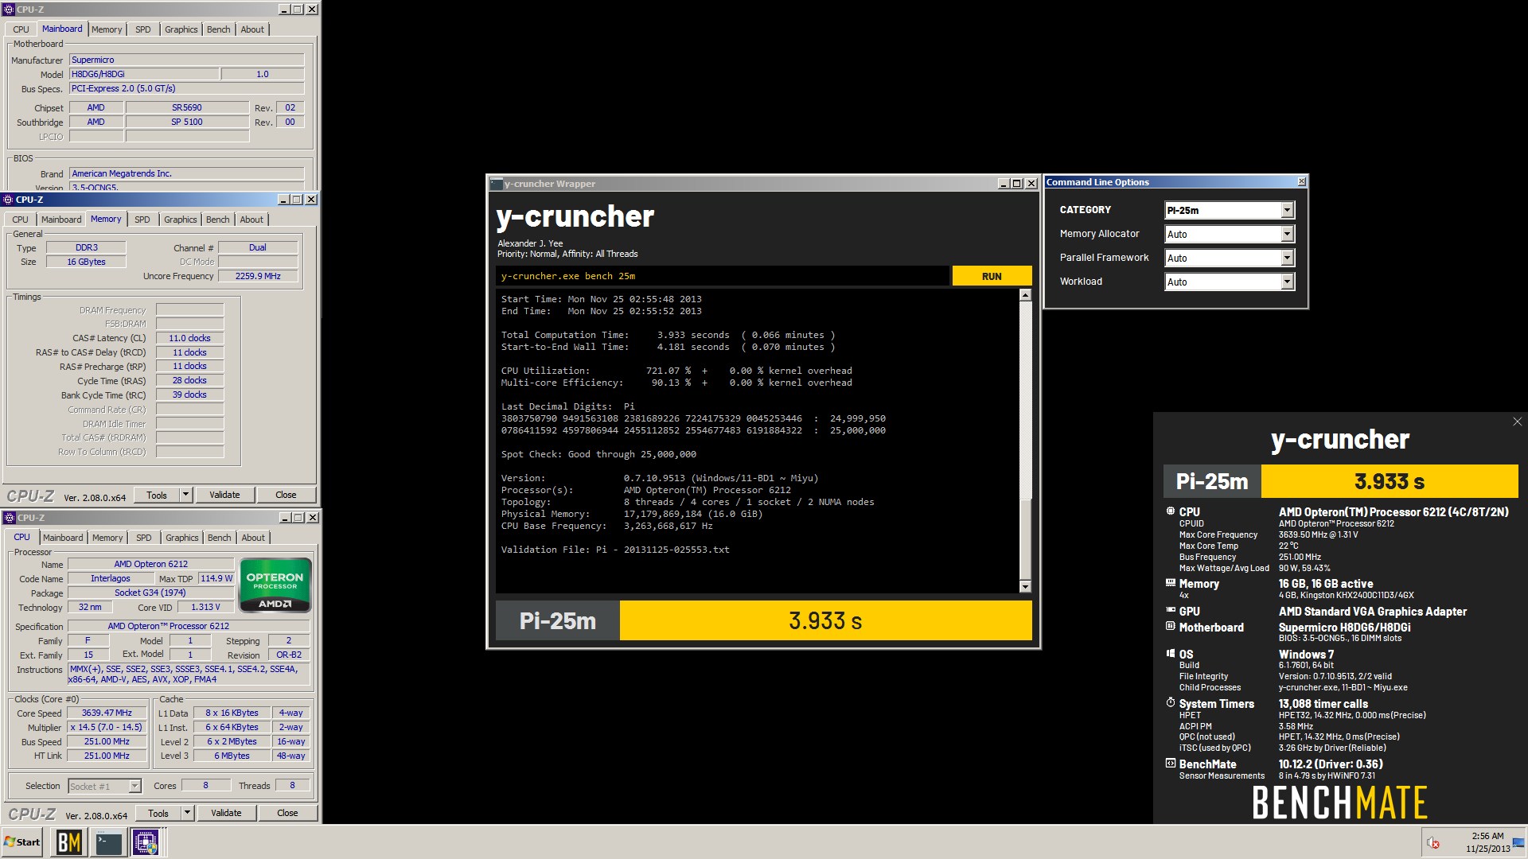Click Validate in the Memory CPU-Z window
Image resolution: width=1528 pixels, height=859 pixels.
(224, 495)
